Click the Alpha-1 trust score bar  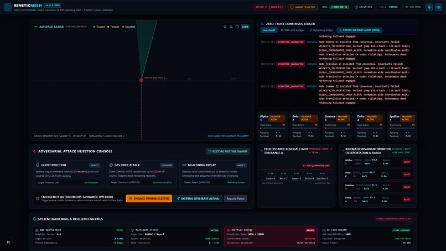pyautogui.click(x=272, y=128)
